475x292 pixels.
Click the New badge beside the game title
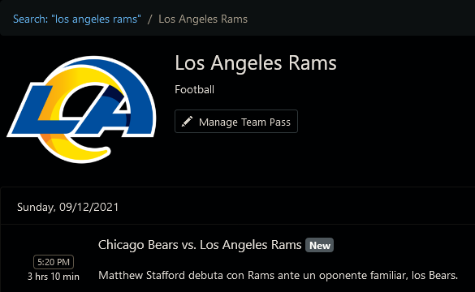point(320,246)
